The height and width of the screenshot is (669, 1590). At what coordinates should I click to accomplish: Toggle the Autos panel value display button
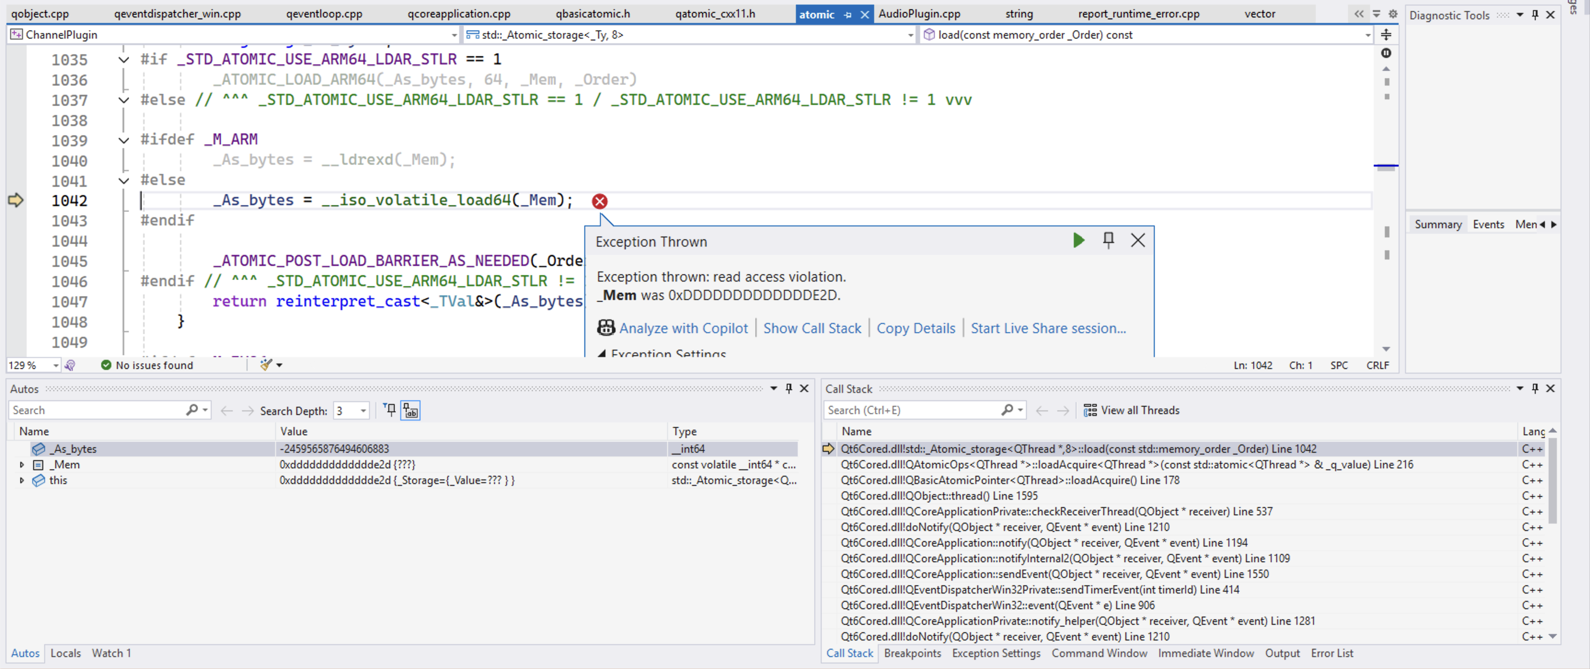(410, 410)
